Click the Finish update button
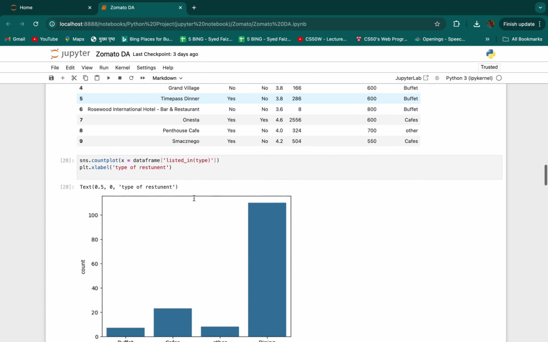The height and width of the screenshot is (342, 548). [x=522, y=24]
